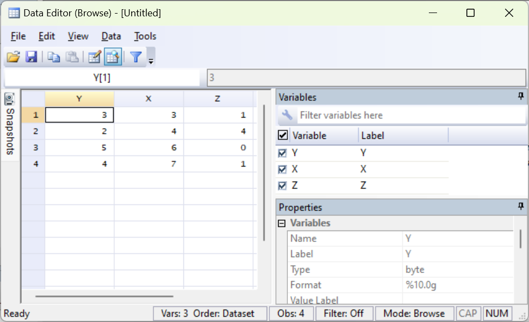This screenshot has height=322, width=529.
Task: Open the File menu
Action: pyautogui.click(x=18, y=36)
